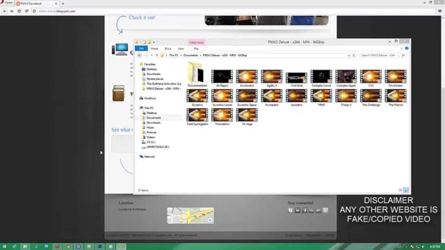Click This PC in the address breadcrumb
This screenshot has width=445, height=250.
[174, 55]
